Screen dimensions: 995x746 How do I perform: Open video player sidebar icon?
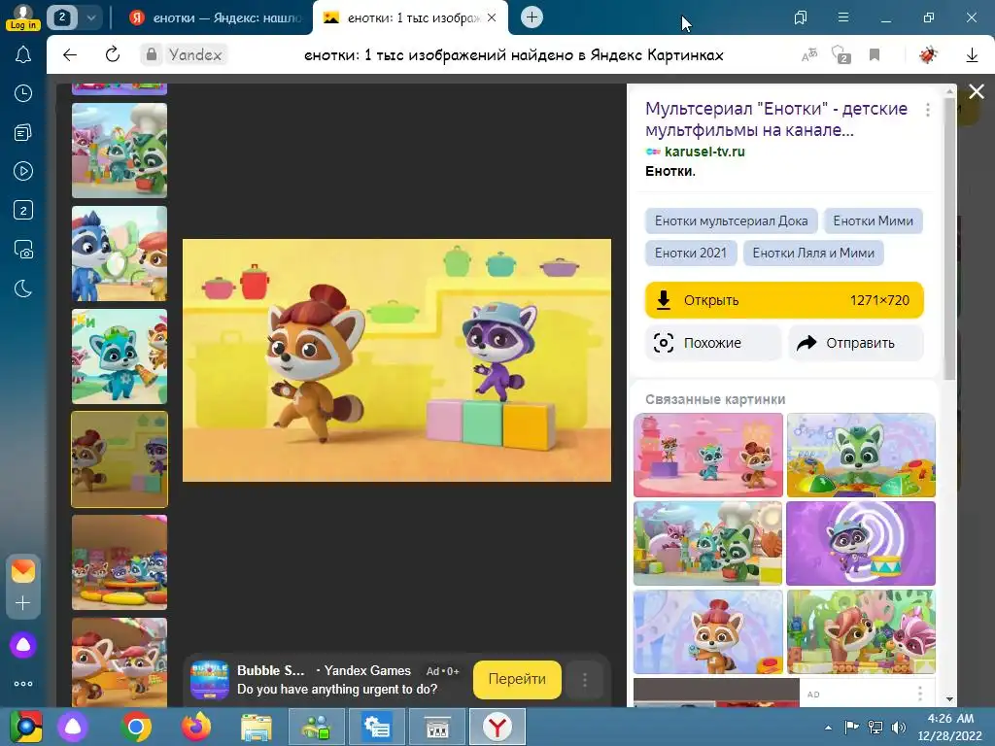pyautogui.click(x=23, y=171)
